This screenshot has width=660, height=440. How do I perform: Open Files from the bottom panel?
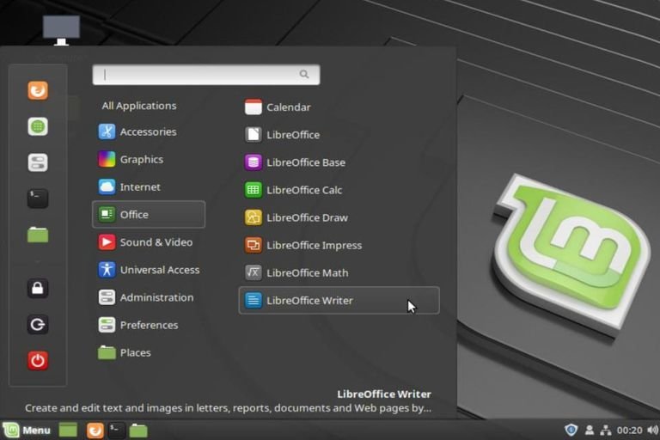pyautogui.click(x=138, y=431)
